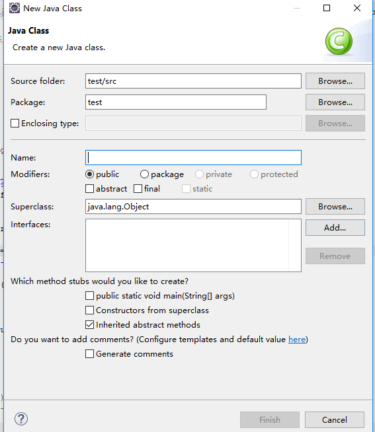Click the Cancel button

pos(335,420)
